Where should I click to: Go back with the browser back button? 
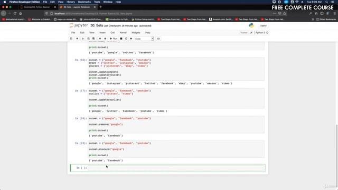4,13
